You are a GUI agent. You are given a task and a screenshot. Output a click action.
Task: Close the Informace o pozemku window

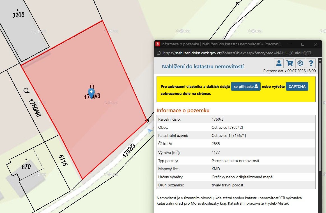316,44
